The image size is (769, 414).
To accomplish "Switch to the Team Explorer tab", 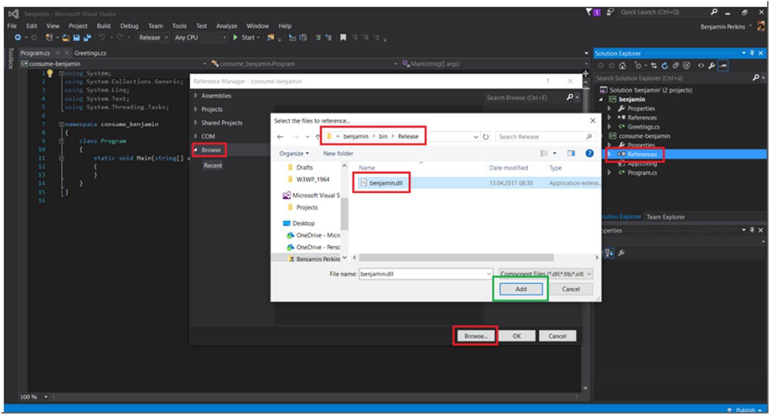I will 666,217.
